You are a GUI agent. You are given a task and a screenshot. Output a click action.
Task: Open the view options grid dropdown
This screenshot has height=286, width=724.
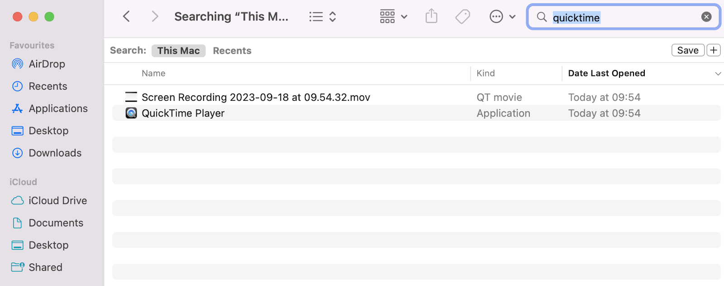pyautogui.click(x=392, y=16)
